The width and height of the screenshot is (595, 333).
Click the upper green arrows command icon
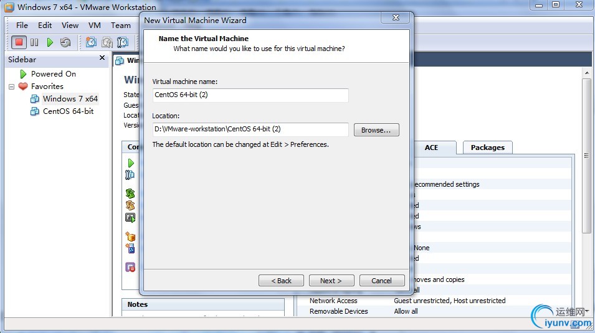tap(130, 194)
